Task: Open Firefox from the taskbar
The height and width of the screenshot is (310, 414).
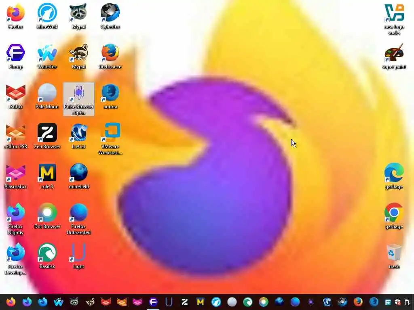Action: (11, 302)
